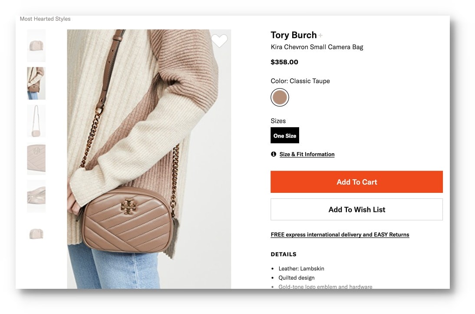
Task: Open the Size & Fit Information link
Action: pyautogui.click(x=307, y=154)
